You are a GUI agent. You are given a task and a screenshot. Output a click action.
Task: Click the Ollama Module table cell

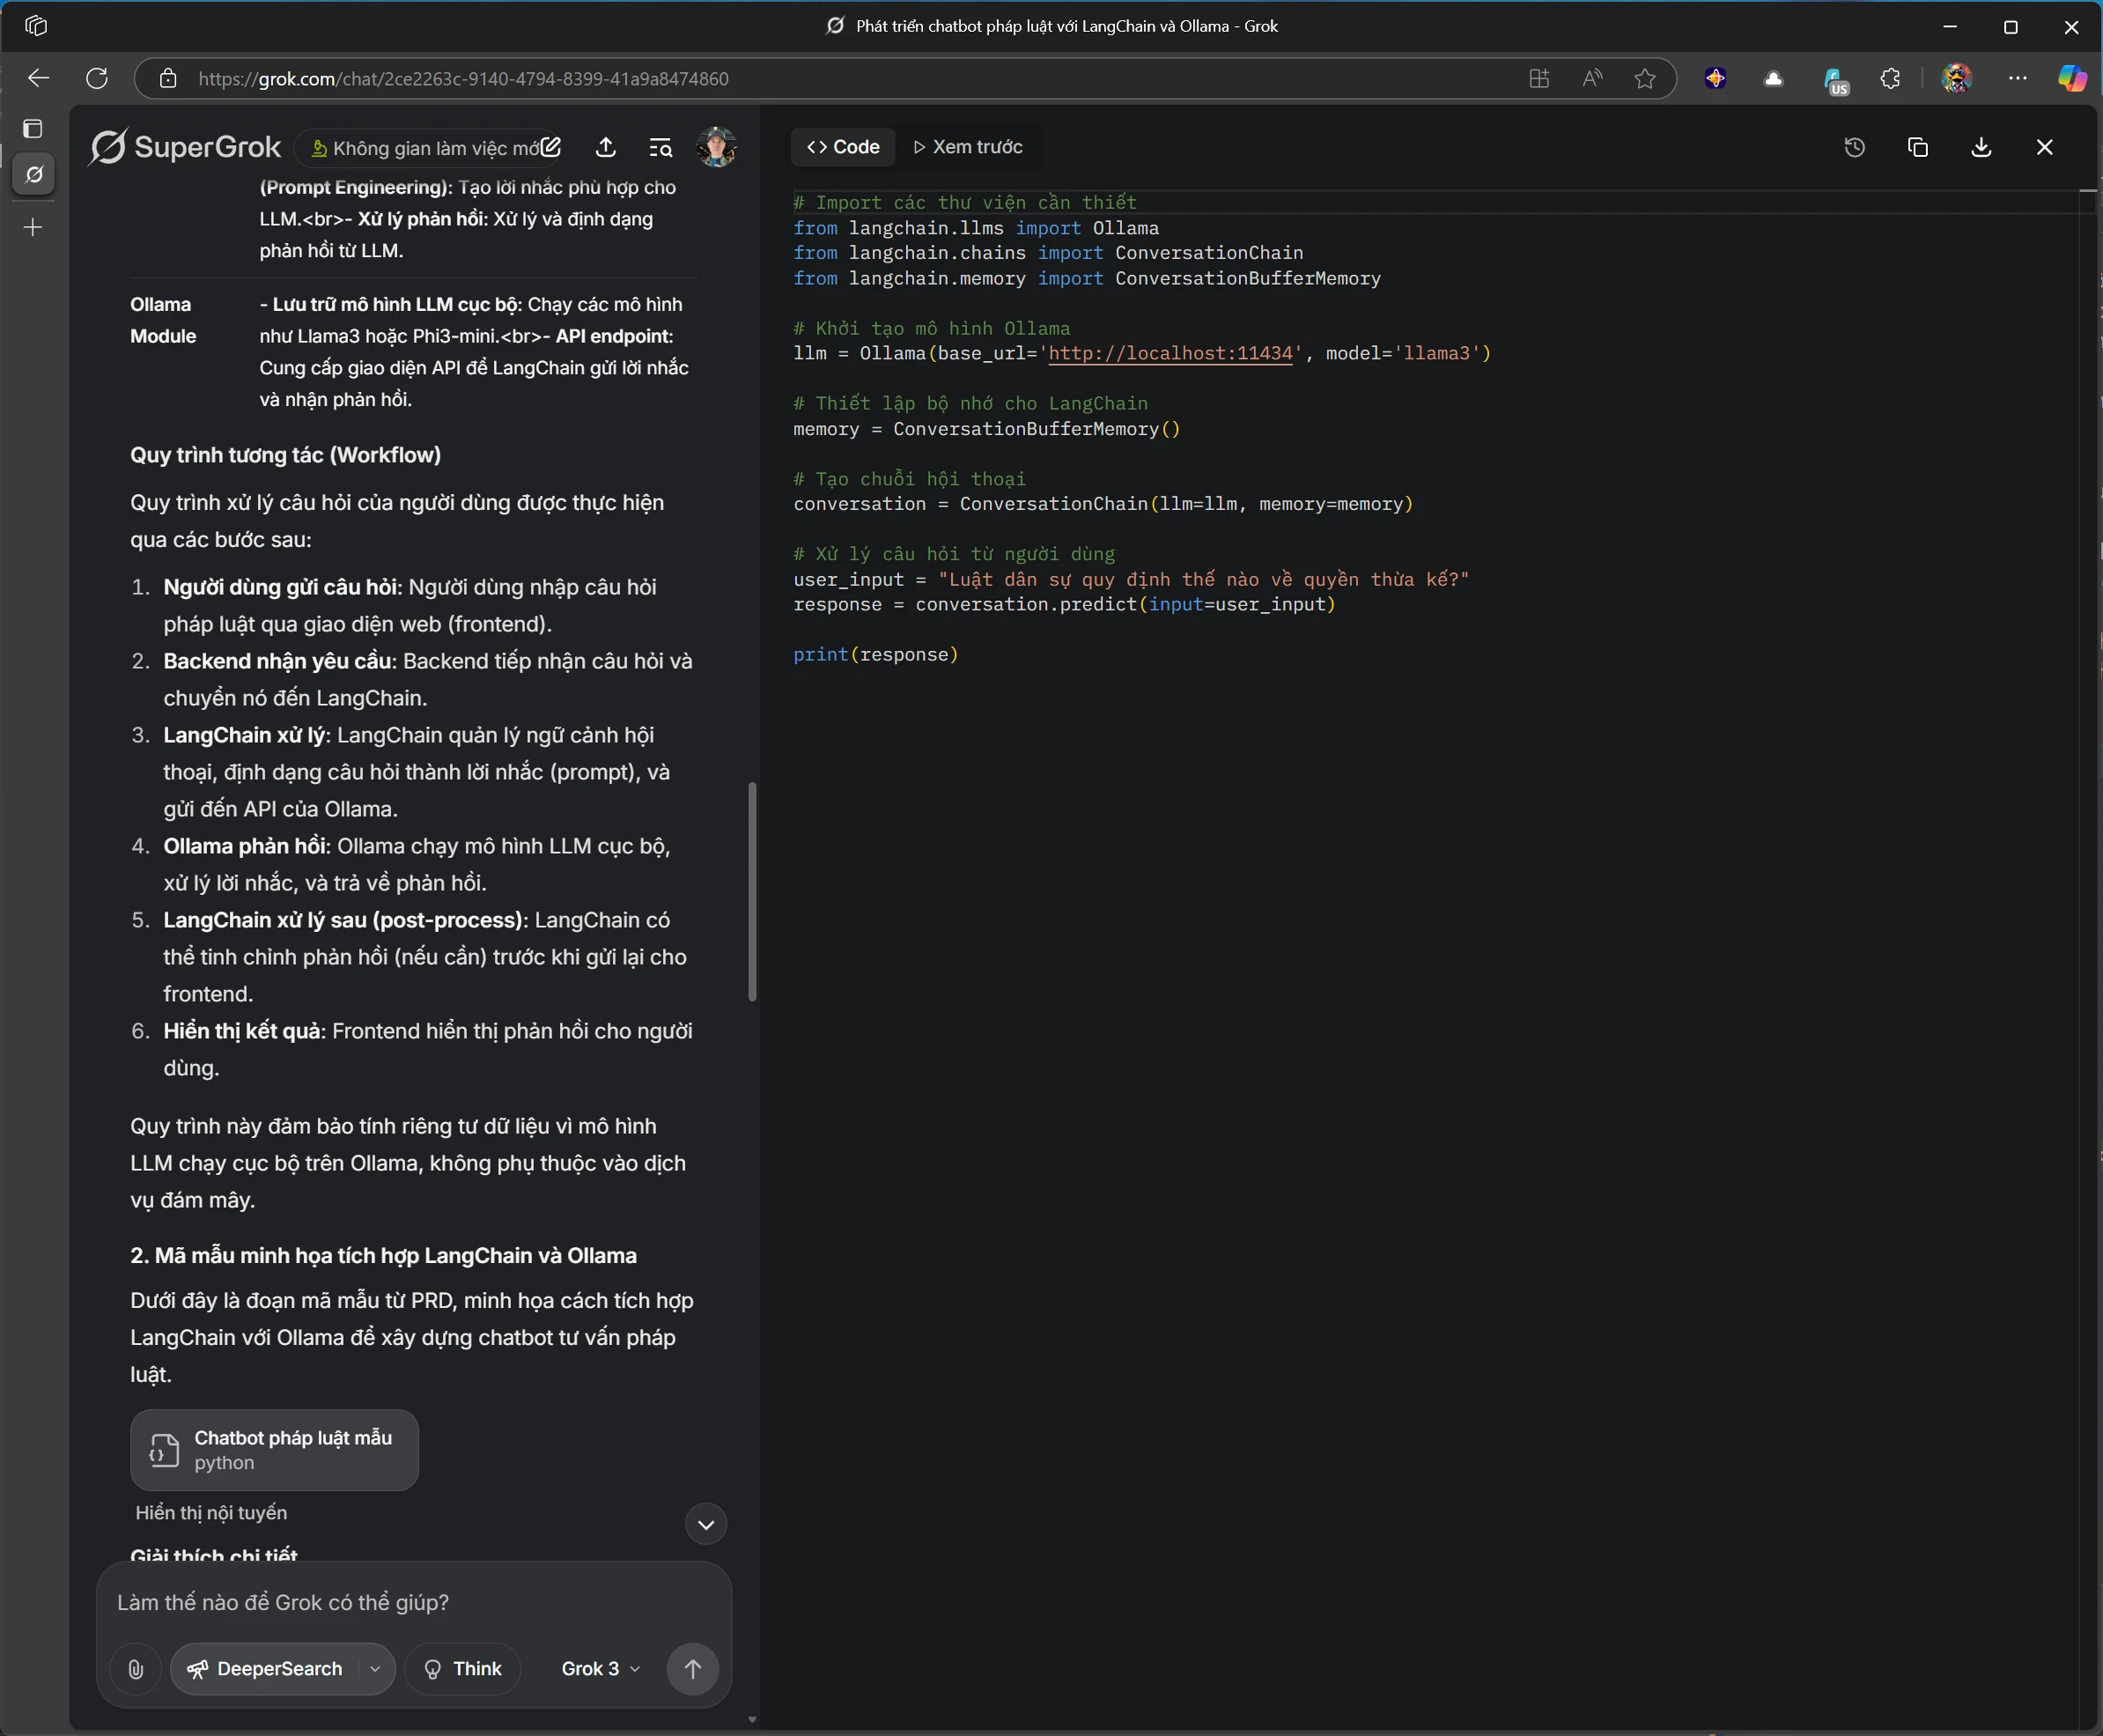point(163,320)
